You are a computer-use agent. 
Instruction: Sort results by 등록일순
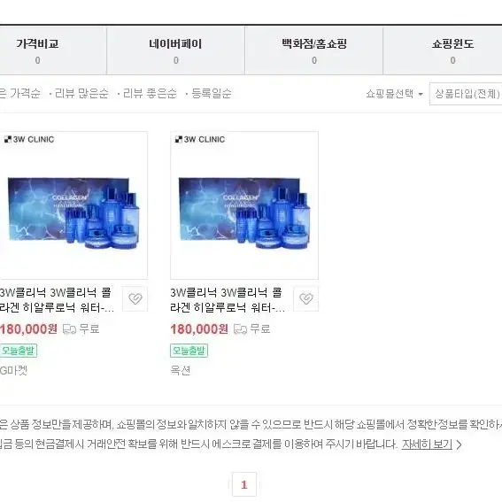pyautogui.click(x=211, y=94)
